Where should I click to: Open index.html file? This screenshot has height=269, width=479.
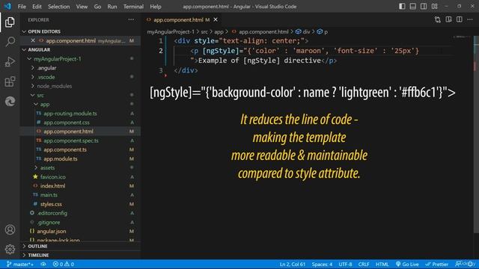pos(52,186)
